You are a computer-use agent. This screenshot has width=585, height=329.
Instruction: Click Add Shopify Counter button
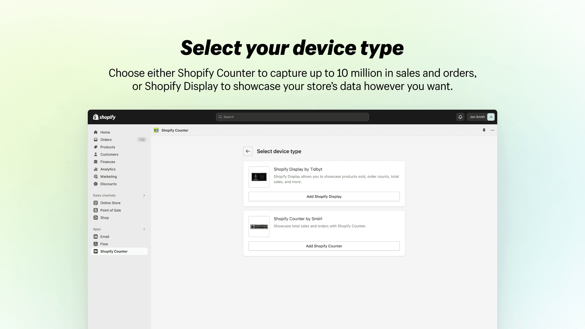coord(324,246)
